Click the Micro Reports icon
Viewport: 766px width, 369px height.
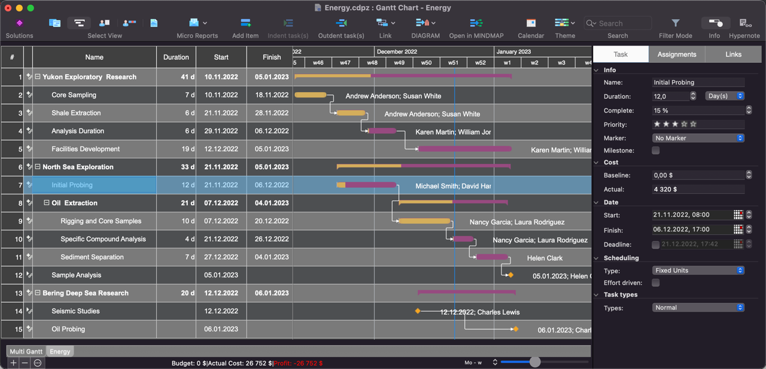point(194,23)
